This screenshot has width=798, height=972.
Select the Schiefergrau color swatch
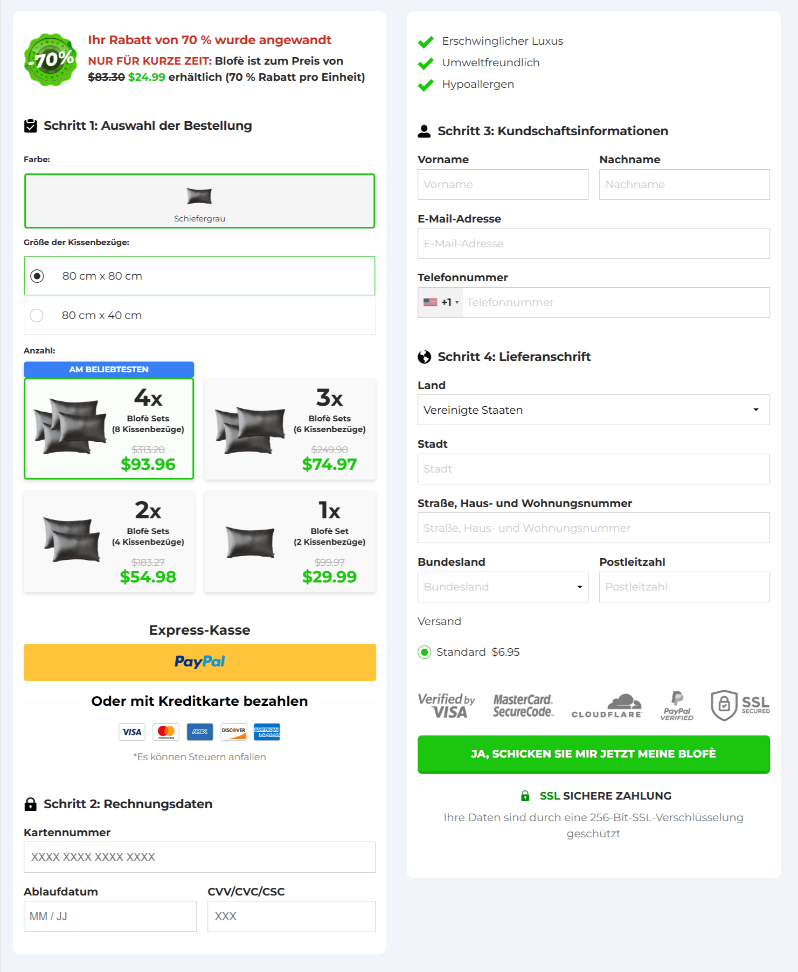199,201
